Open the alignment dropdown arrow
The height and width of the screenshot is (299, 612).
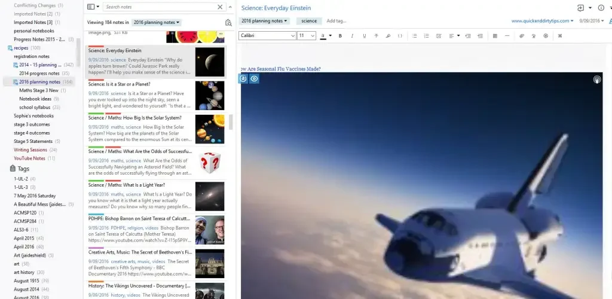coord(458,36)
